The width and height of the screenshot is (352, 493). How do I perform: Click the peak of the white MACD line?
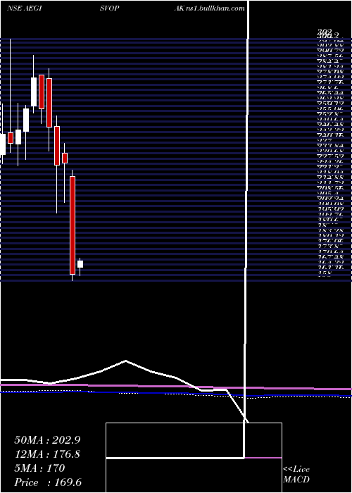click(x=126, y=361)
